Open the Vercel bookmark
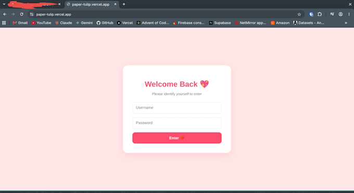The width and height of the screenshot is (354, 193). pos(125,23)
